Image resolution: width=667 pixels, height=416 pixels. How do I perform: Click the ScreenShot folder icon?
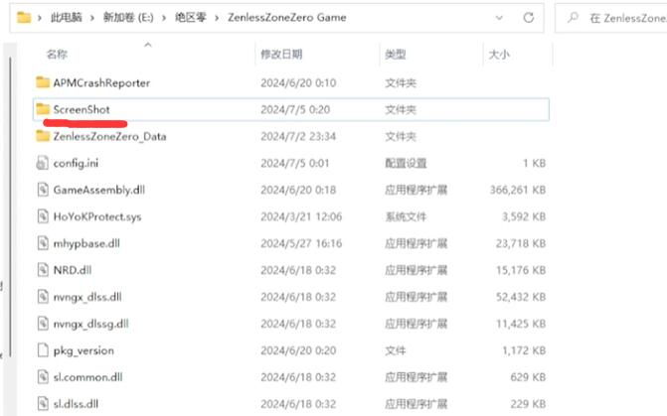click(43, 108)
